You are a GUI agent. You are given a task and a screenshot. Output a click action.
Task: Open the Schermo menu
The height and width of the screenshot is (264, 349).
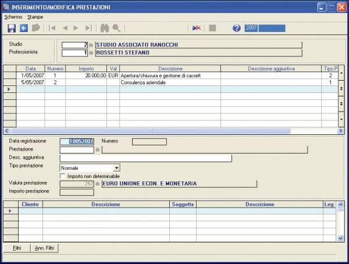[x=13, y=17]
